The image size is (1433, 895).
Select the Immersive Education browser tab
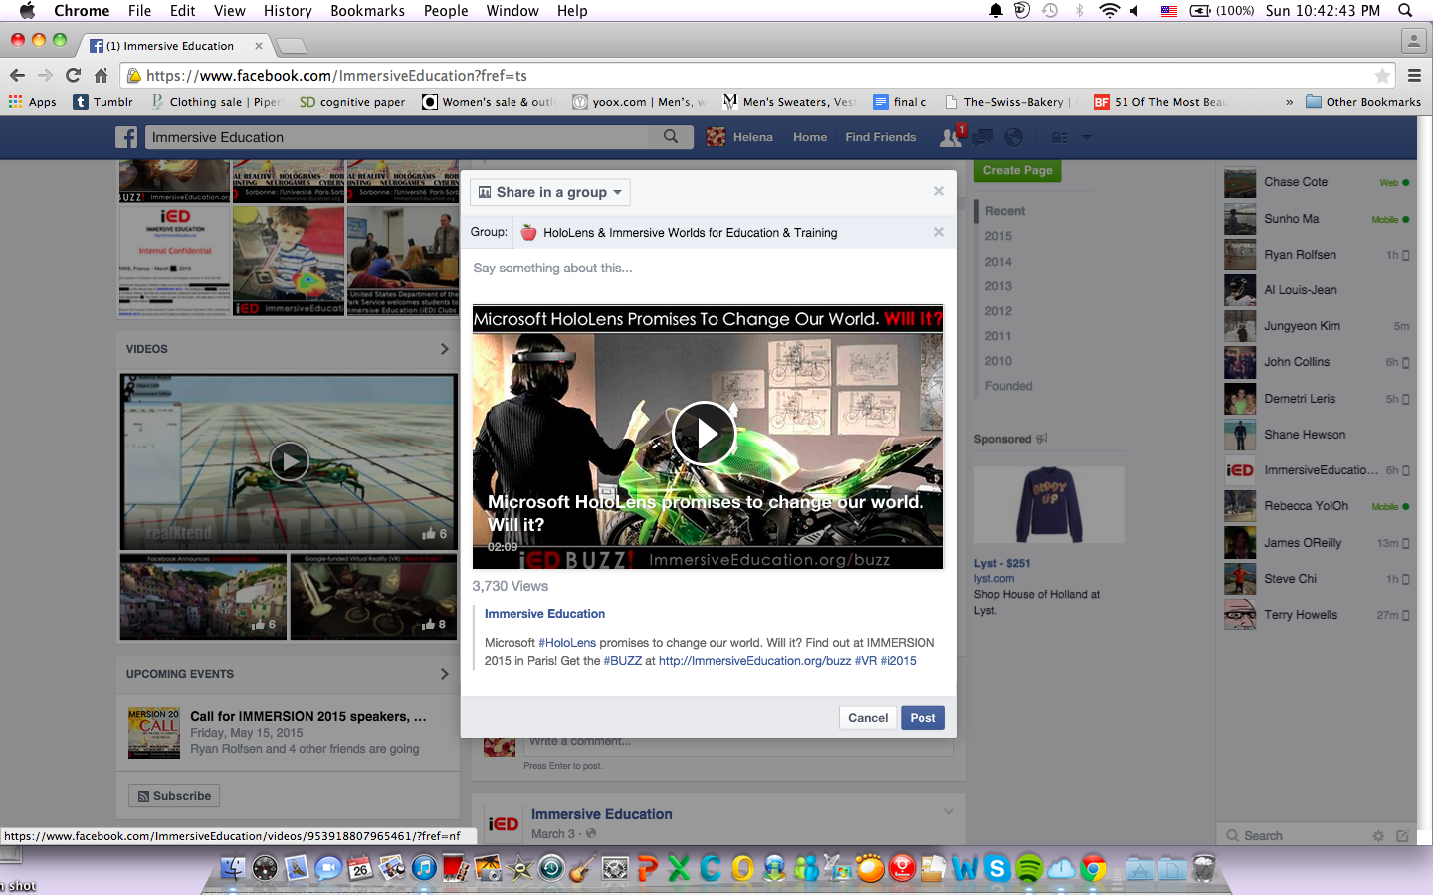(175, 46)
